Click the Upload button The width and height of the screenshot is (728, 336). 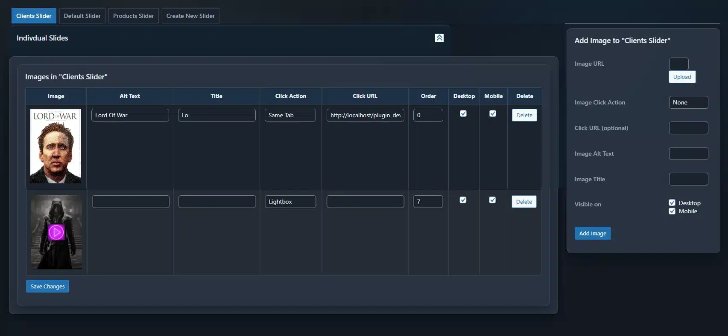(682, 77)
